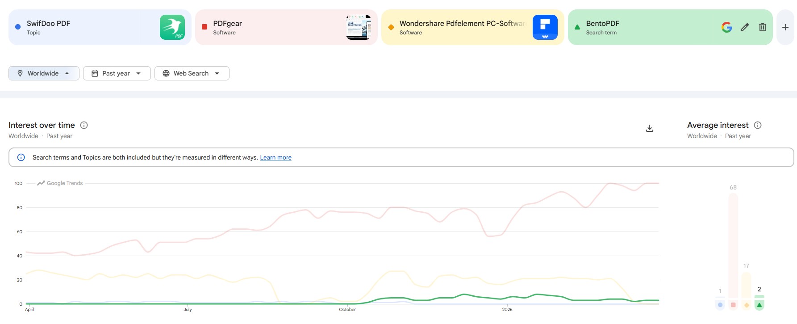The width and height of the screenshot is (797, 324).
Task: Click the red square beside PDFgear
Action: (204, 27)
